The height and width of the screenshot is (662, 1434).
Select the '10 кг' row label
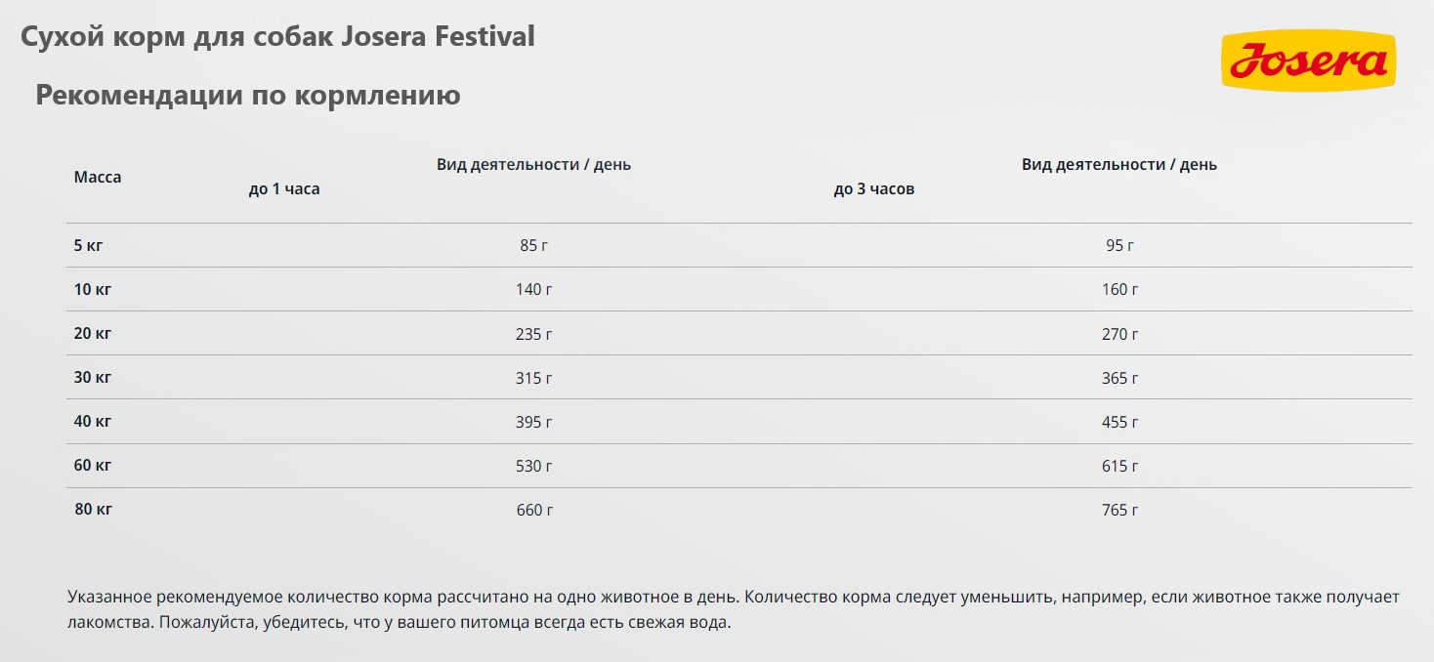[x=92, y=290]
